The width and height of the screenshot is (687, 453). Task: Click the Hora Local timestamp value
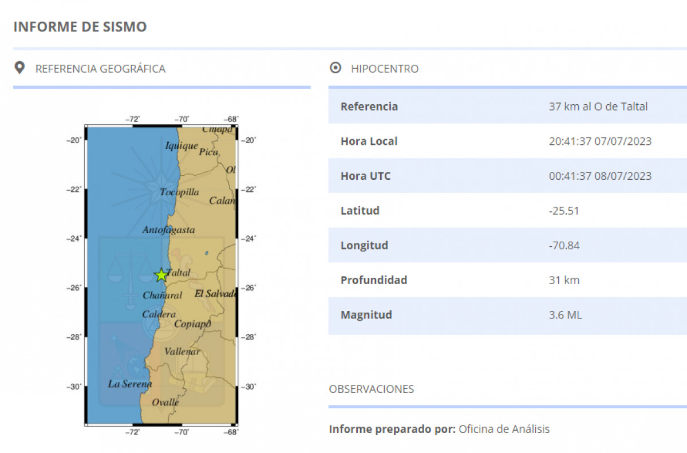click(600, 141)
